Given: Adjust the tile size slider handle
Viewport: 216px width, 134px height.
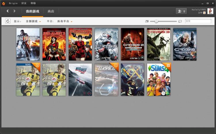Looking at the screenshot, I should pos(156,21).
